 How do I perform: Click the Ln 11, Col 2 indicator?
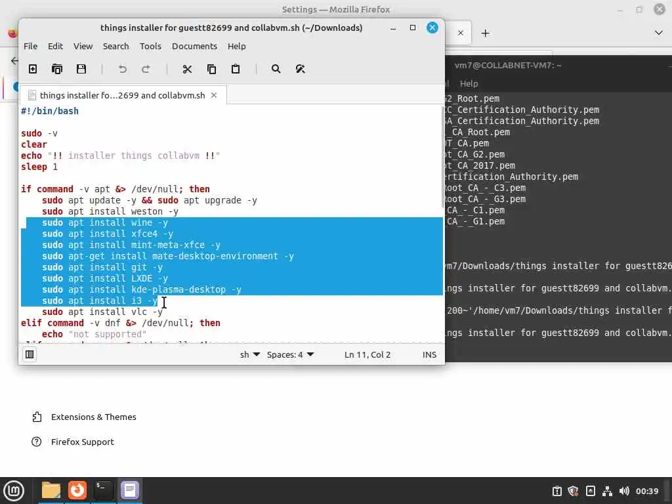pos(367,354)
